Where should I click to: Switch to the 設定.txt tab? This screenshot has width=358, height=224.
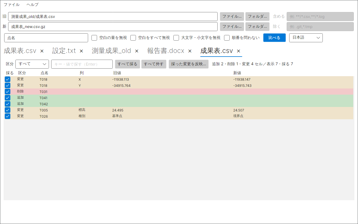[64, 51]
